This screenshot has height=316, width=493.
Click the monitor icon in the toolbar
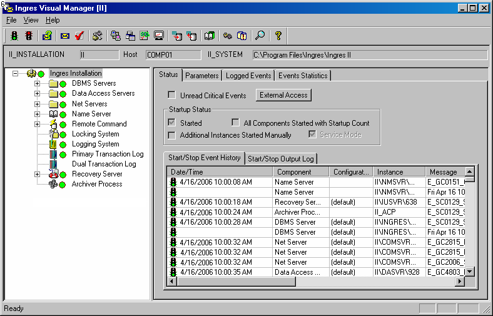pos(159,36)
